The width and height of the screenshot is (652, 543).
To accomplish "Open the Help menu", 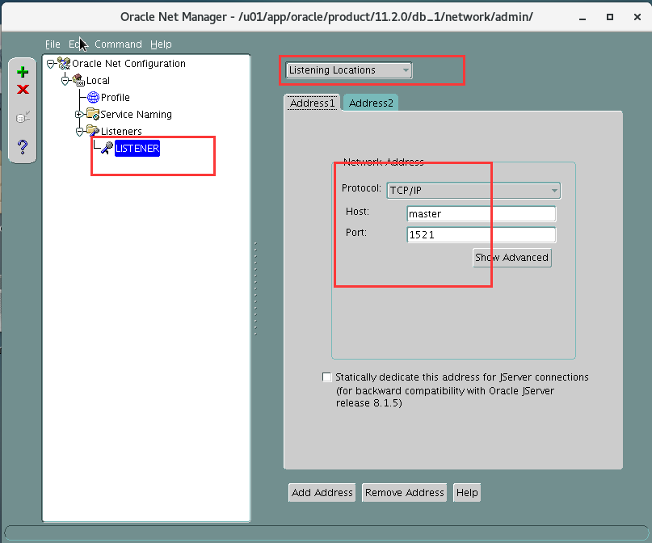I will 161,44.
